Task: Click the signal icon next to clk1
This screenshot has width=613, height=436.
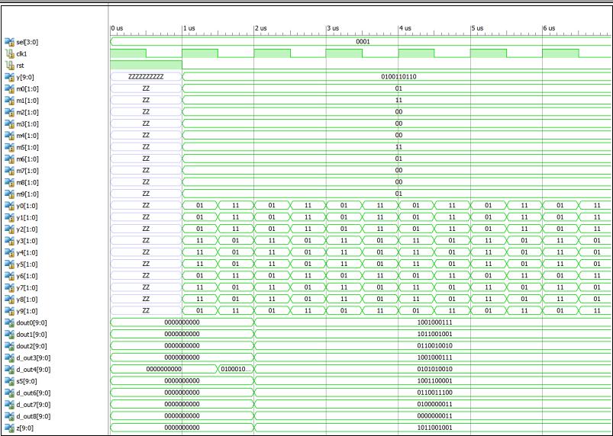Action: coord(9,54)
